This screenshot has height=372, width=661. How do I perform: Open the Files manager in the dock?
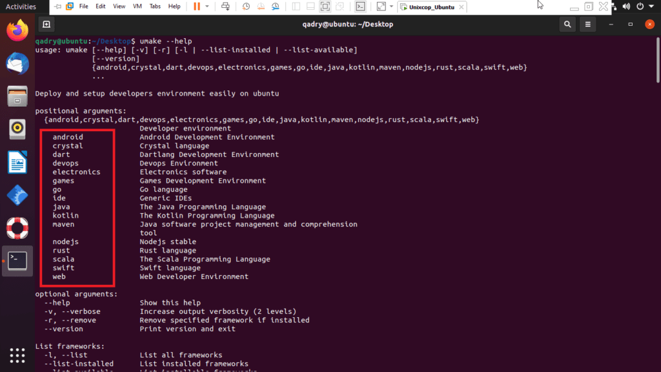tap(17, 96)
